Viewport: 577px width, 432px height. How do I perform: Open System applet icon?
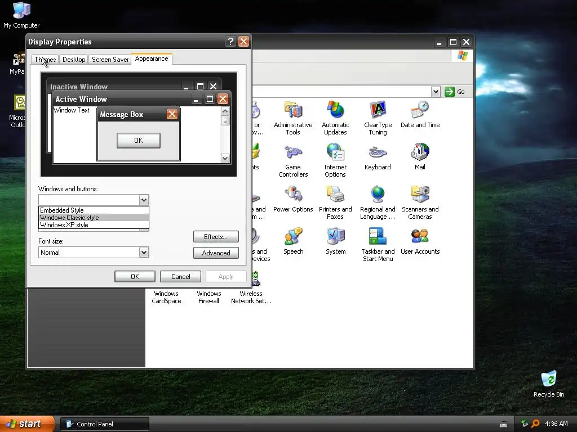336,241
